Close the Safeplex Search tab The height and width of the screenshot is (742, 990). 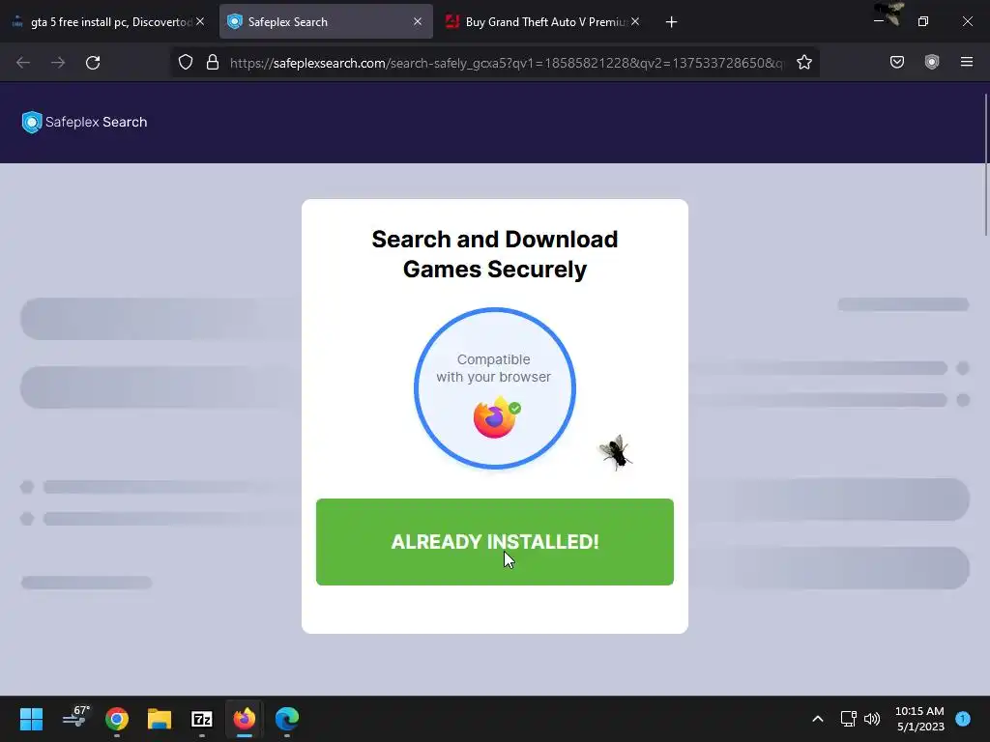[418, 21]
